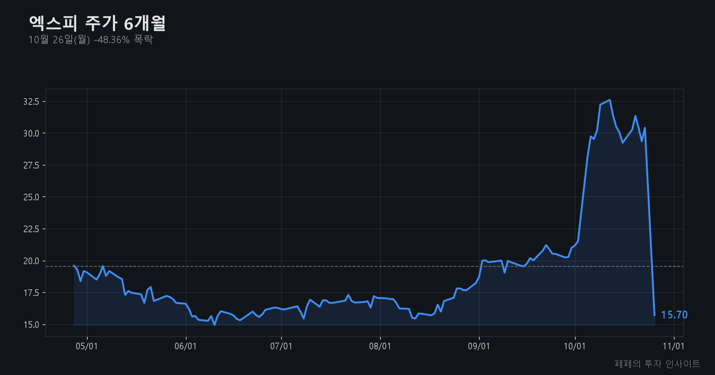
Task: Click the 25.0 y-axis tick label
Action: click(31, 197)
